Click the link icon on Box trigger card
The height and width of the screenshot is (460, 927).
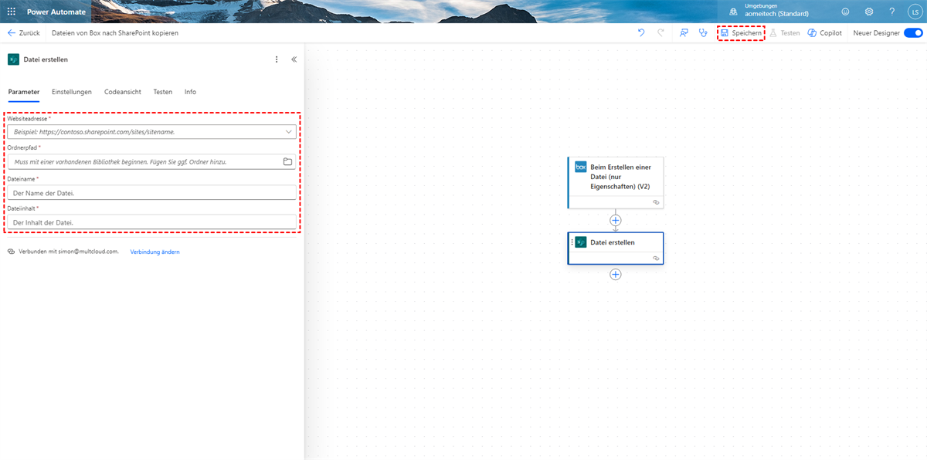[x=656, y=201]
